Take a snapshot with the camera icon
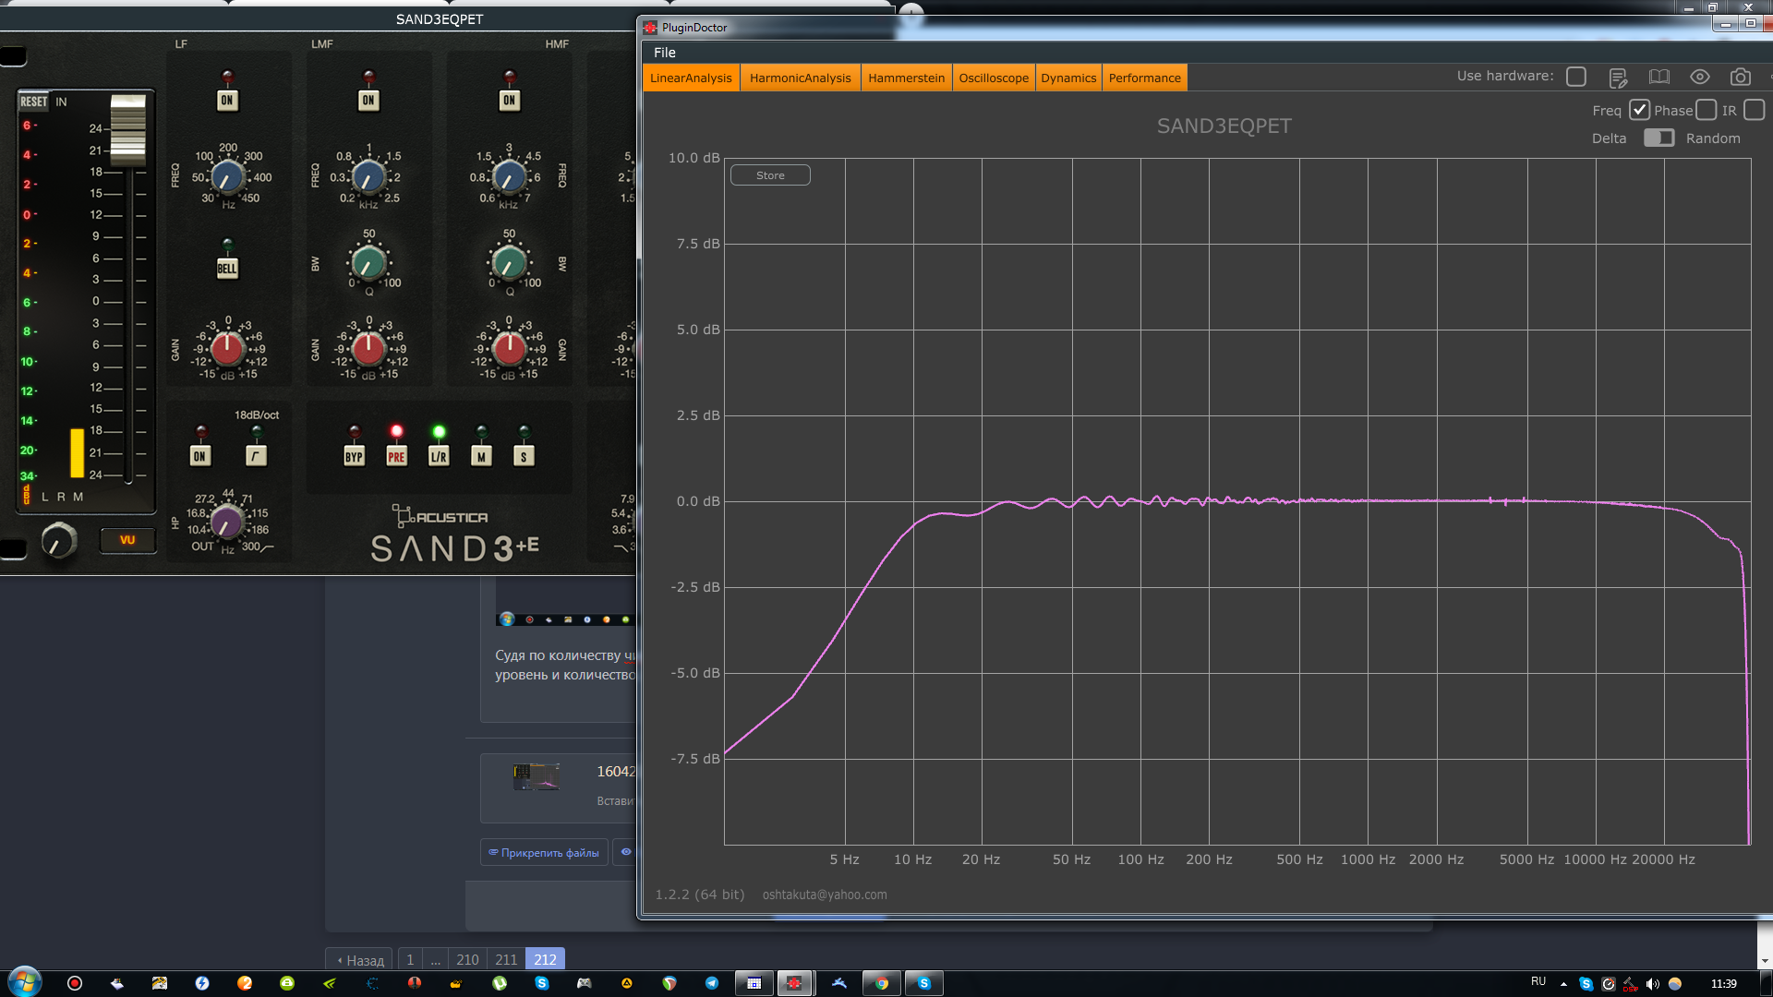 [1740, 78]
